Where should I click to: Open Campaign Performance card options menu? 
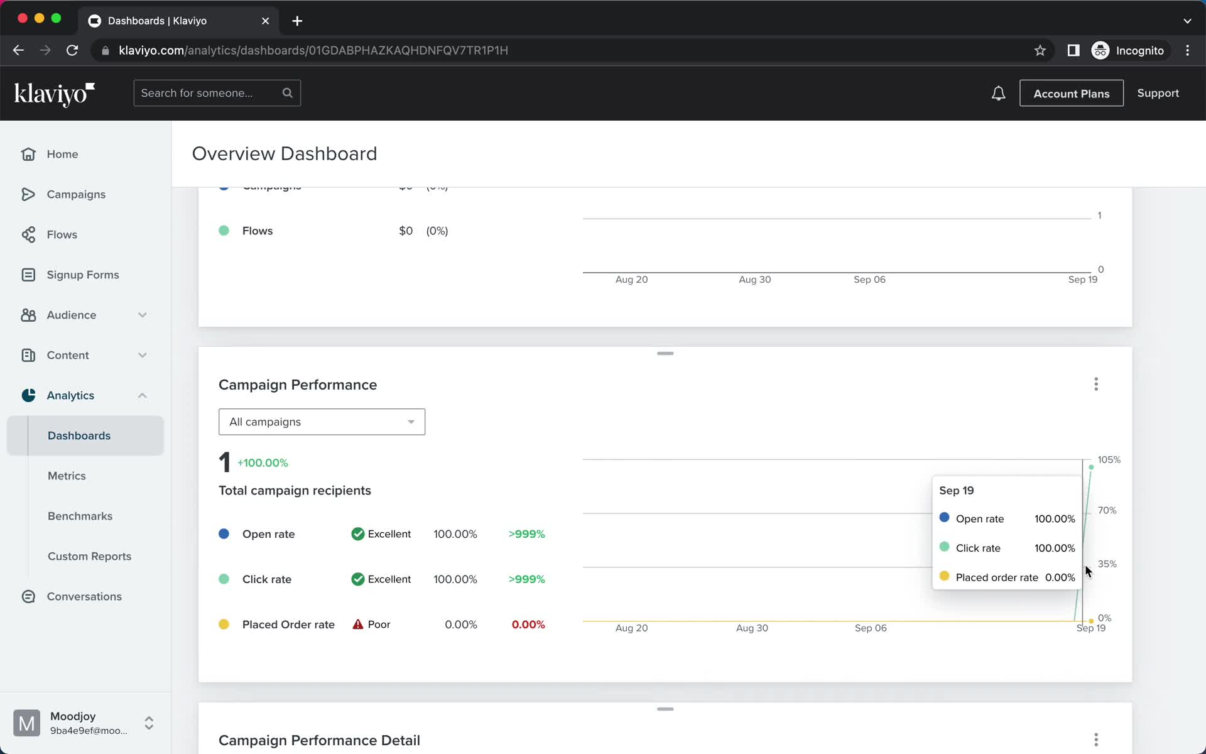click(1096, 384)
